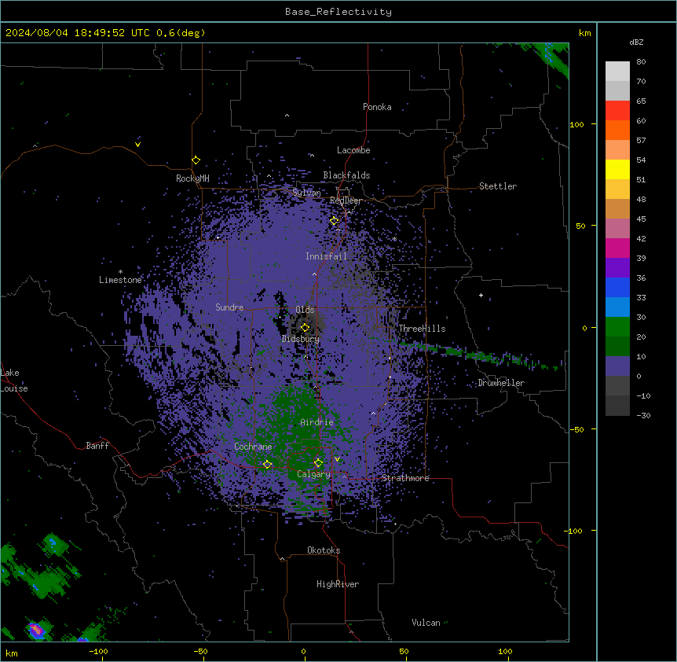Click the asterisk marker above Limestone
Viewport: 677px width, 662px height.
point(120,272)
